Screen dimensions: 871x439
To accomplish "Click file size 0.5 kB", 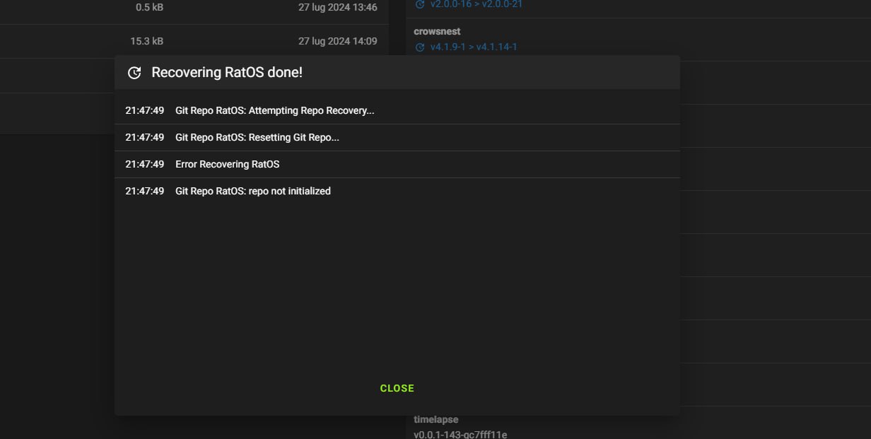I will [x=149, y=7].
